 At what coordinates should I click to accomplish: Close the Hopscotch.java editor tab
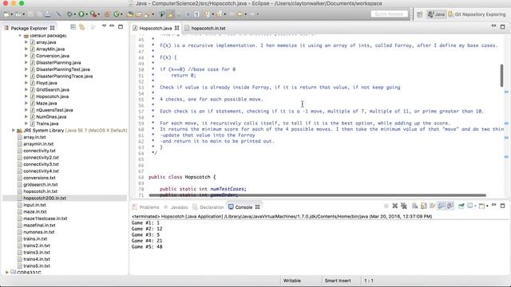pos(176,28)
